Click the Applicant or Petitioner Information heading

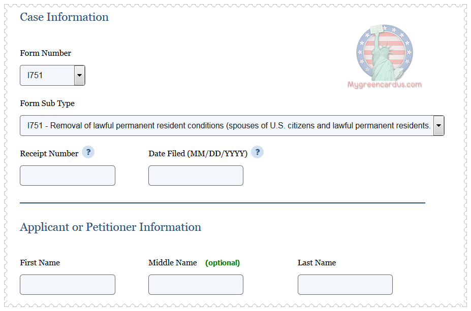[x=110, y=227]
